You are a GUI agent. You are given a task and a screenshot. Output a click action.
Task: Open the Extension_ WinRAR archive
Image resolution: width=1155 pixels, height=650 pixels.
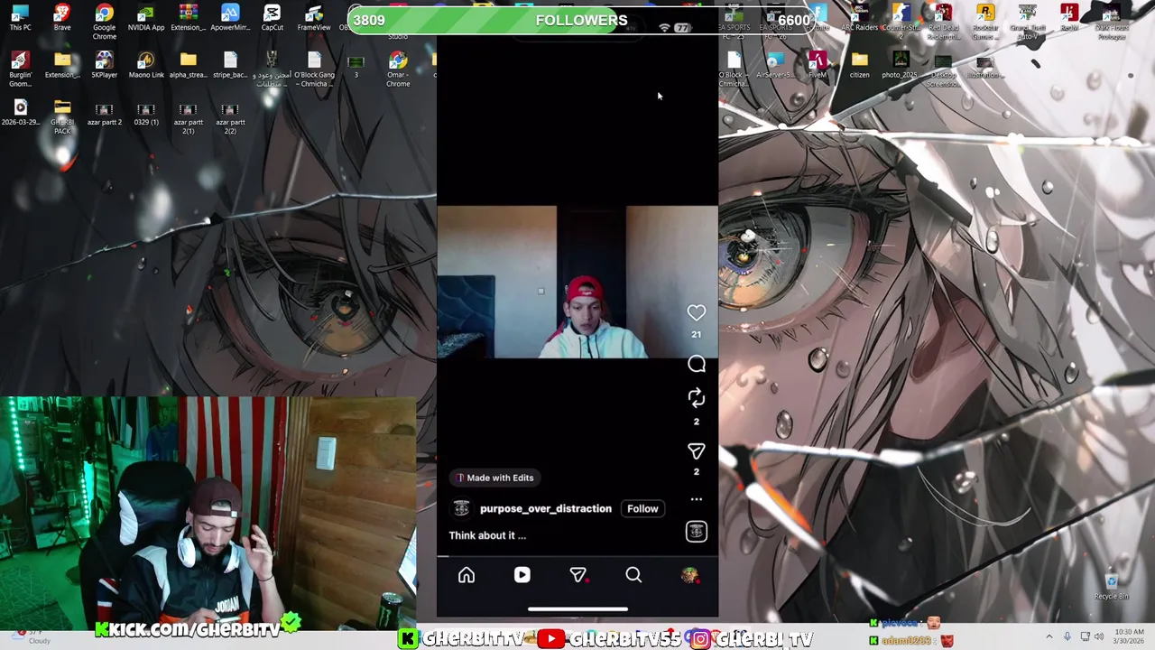coord(188,18)
